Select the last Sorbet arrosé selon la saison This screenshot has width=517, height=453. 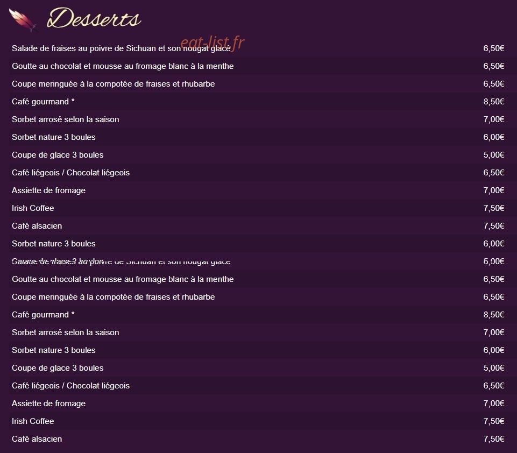(x=65, y=332)
